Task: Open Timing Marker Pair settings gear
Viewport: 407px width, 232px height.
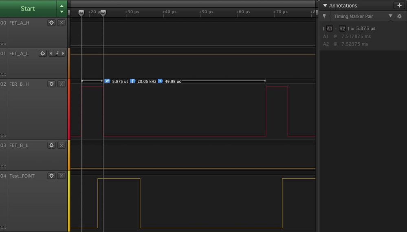Action: coord(399,16)
